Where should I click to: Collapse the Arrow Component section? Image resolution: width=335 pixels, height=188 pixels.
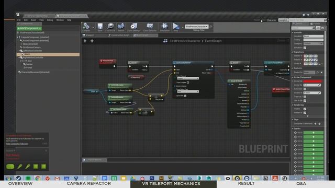pos(293,77)
